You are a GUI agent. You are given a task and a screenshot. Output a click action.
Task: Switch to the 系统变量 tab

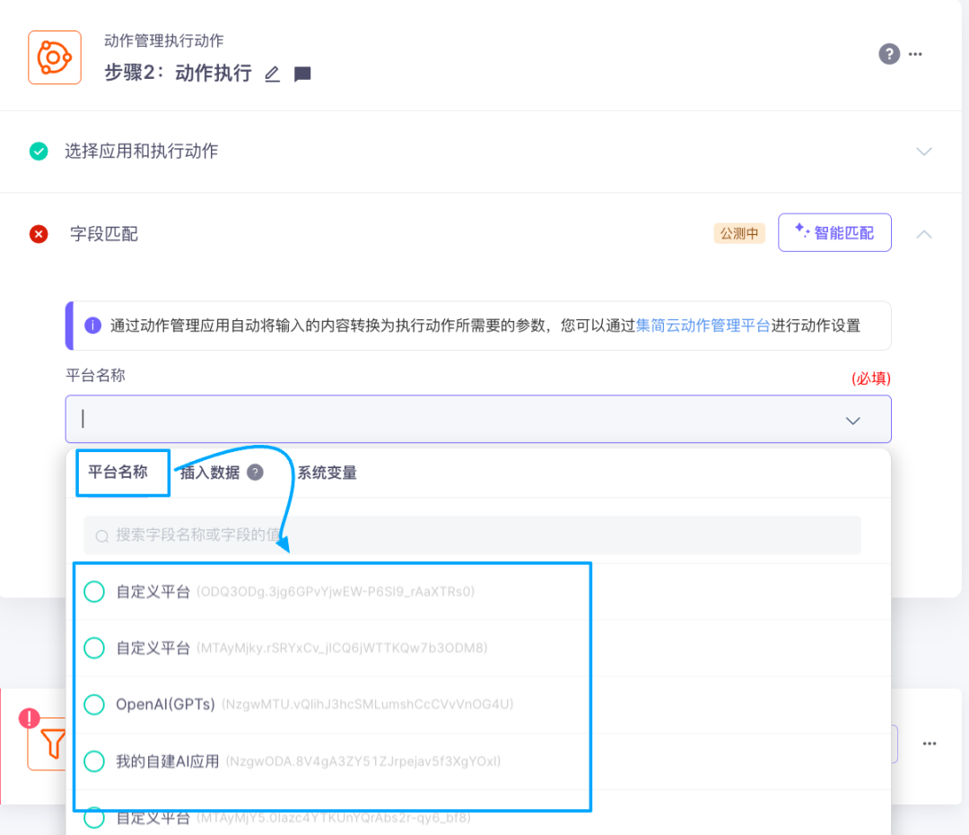point(327,473)
